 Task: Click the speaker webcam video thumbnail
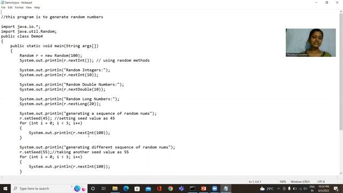pos(311,42)
